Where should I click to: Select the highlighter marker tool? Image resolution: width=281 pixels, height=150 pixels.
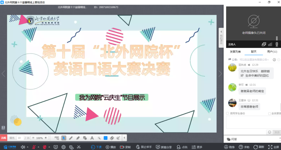pos(78,138)
